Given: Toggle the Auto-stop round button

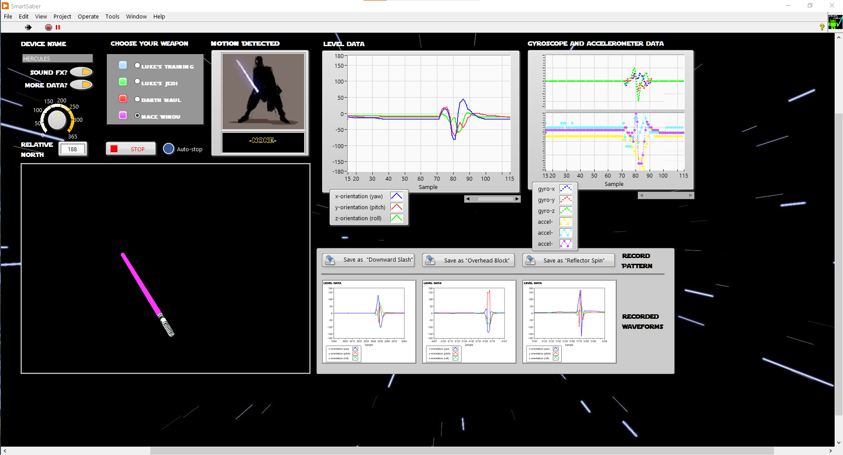Looking at the screenshot, I should (168, 149).
